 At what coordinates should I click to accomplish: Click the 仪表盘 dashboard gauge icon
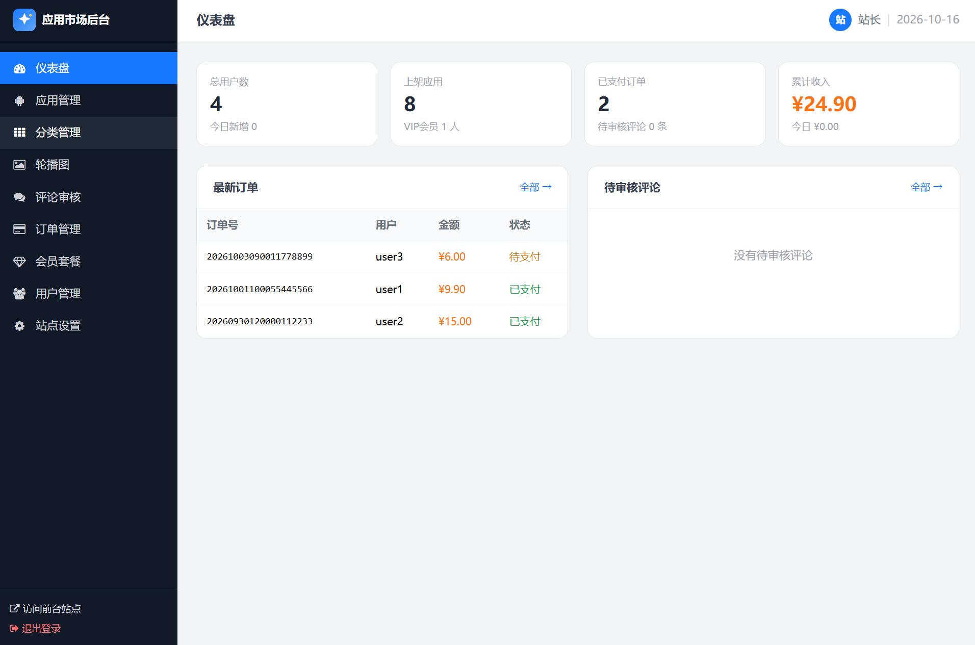19,68
